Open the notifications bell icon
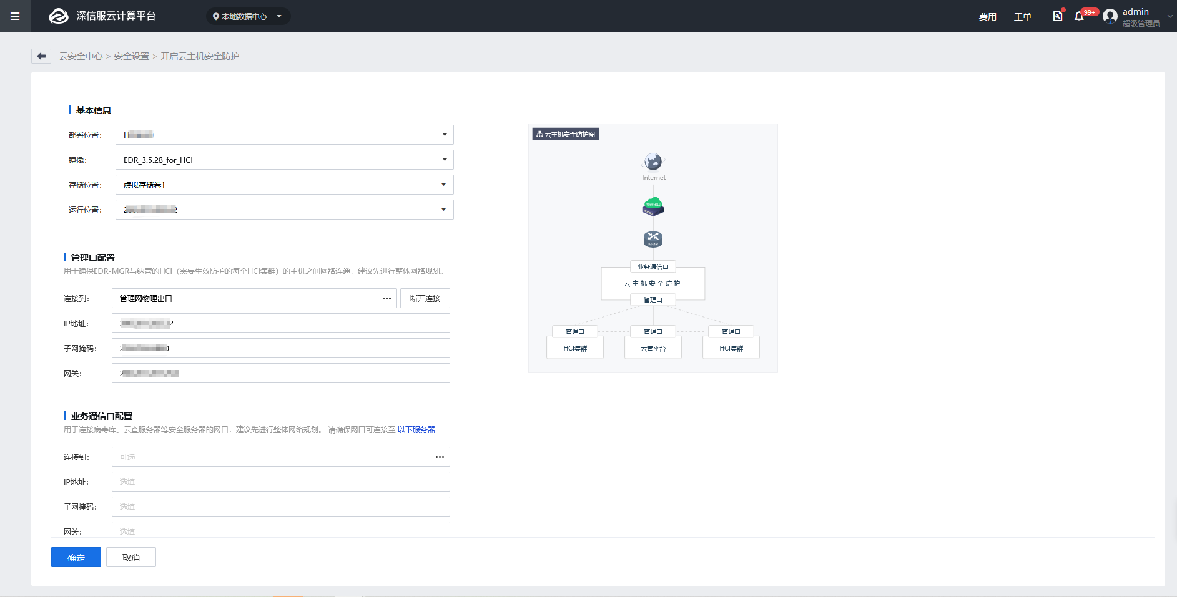 pyautogui.click(x=1079, y=16)
